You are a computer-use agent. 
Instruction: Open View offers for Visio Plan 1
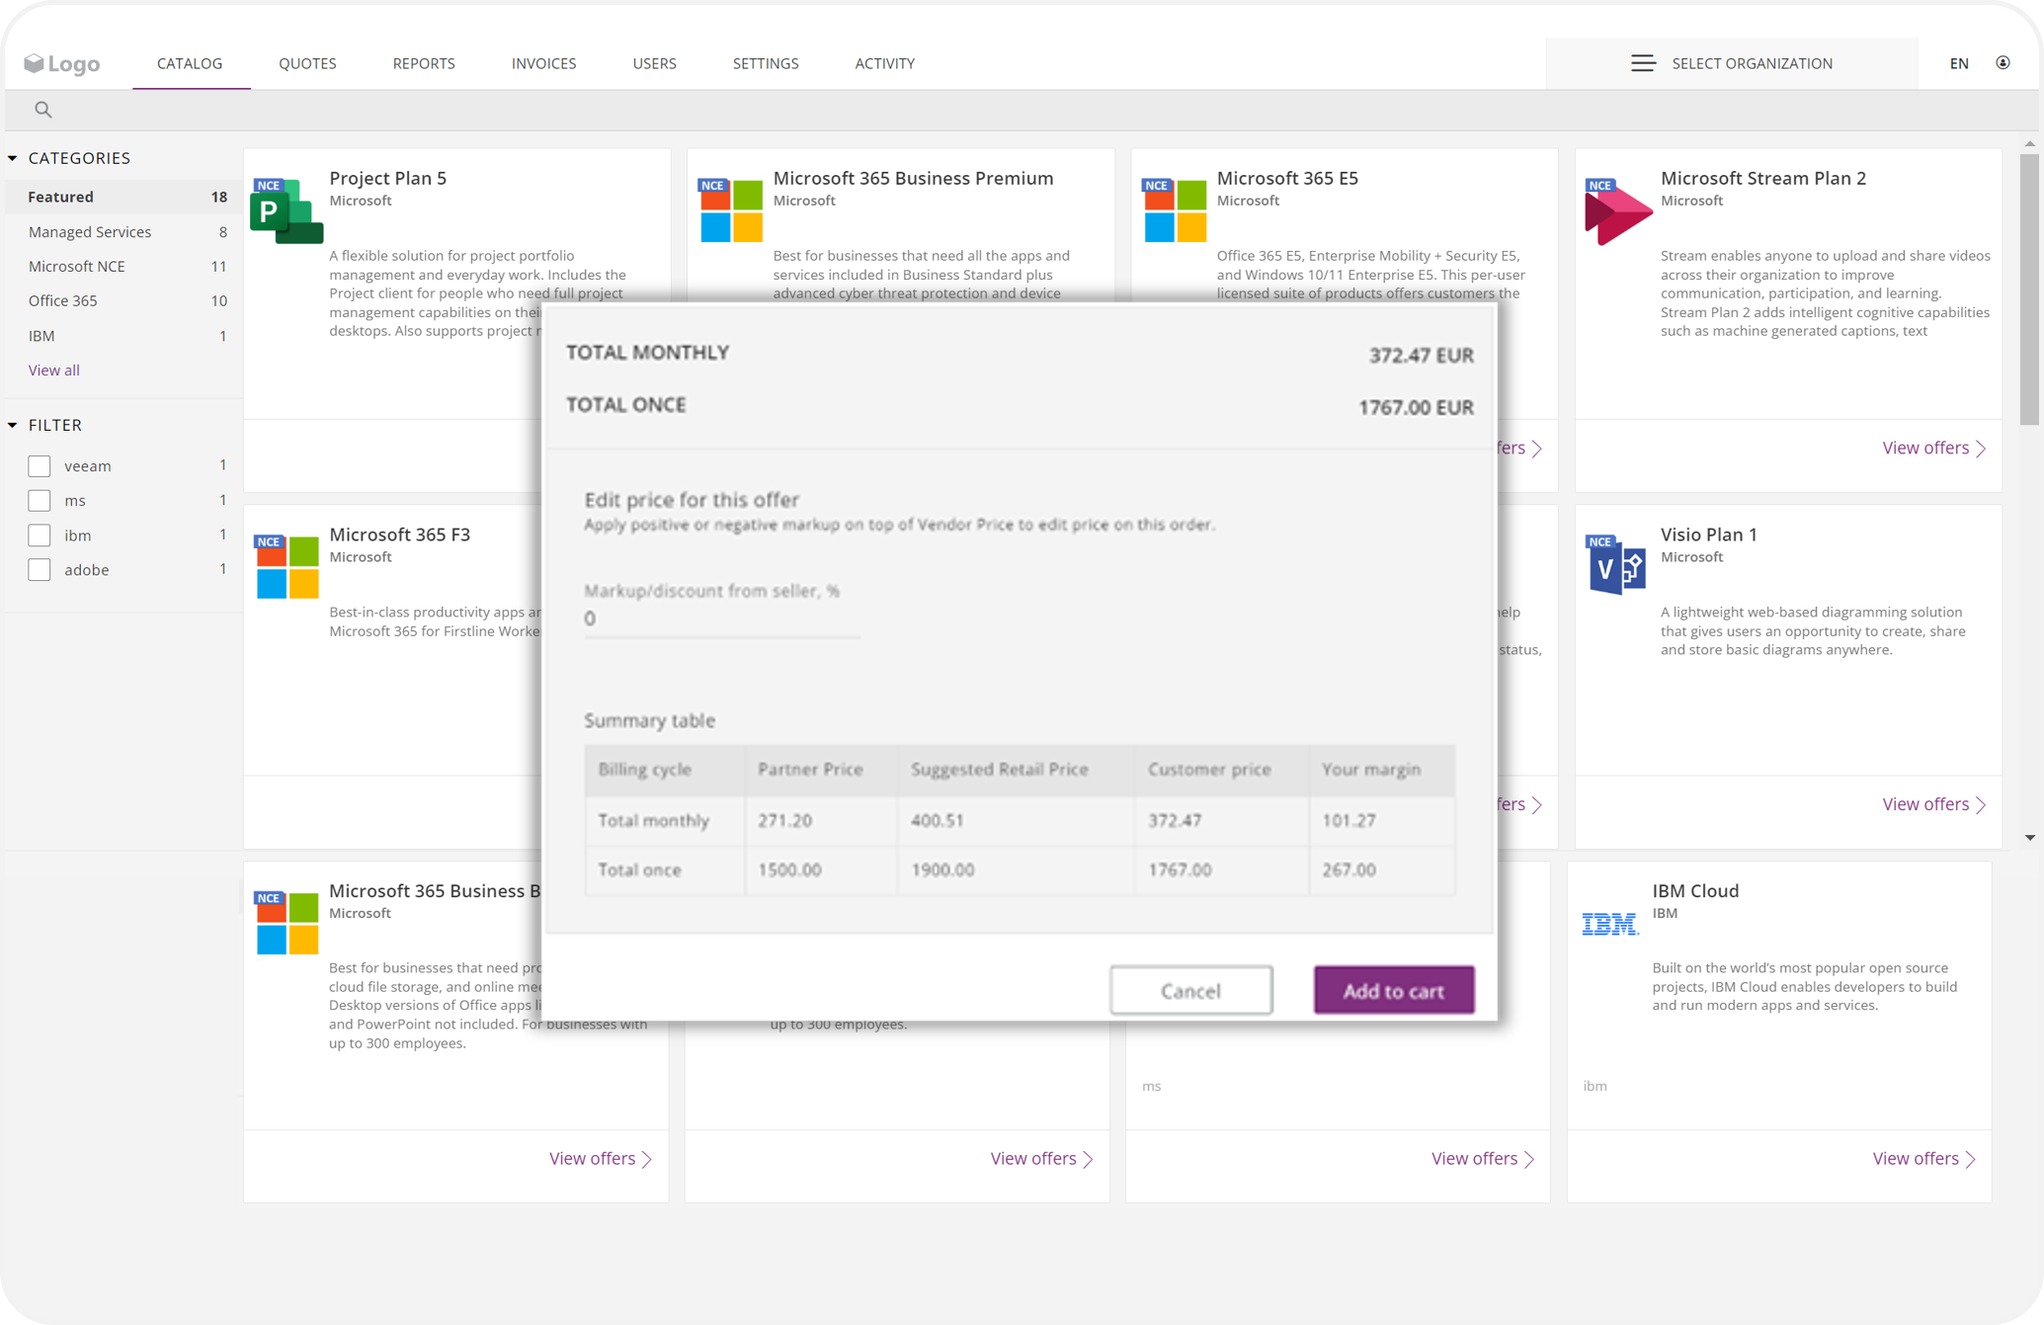click(1934, 804)
